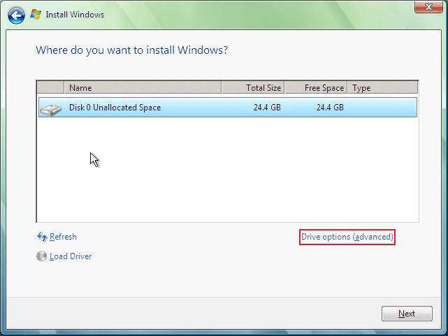Click the Load Driver disc icon
Screen dimensions: 448x336
[x=41, y=256]
